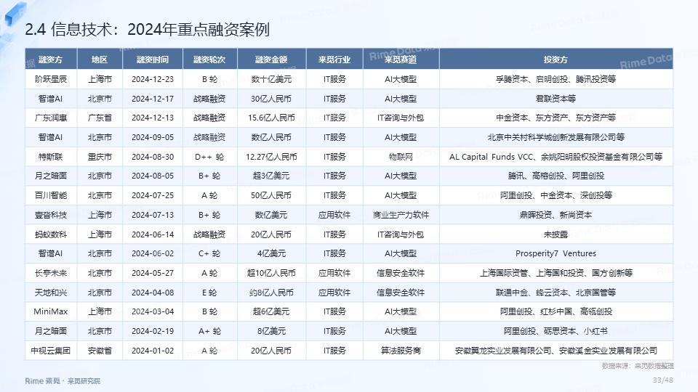
Task: Click the date cell '2024-03-04'
Action: (153, 312)
